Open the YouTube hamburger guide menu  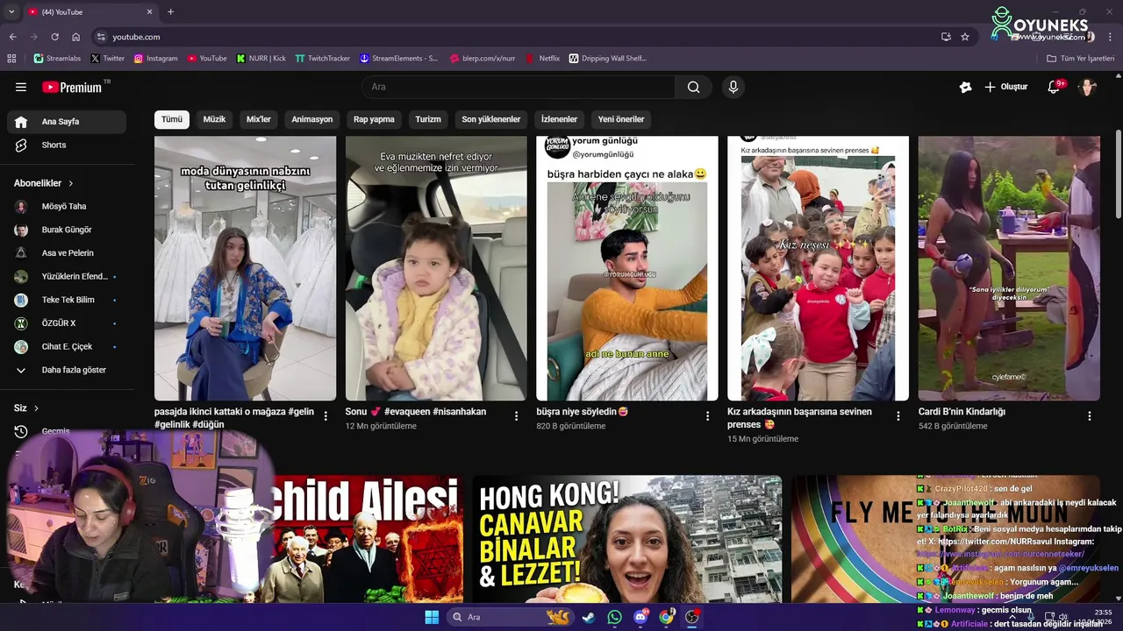[x=21, y=87]
